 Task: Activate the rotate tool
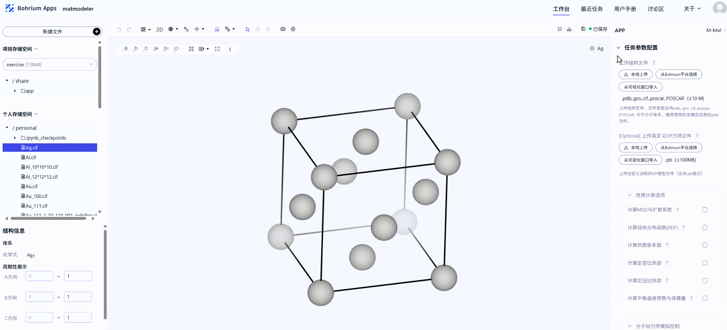(x=268, y=29)
